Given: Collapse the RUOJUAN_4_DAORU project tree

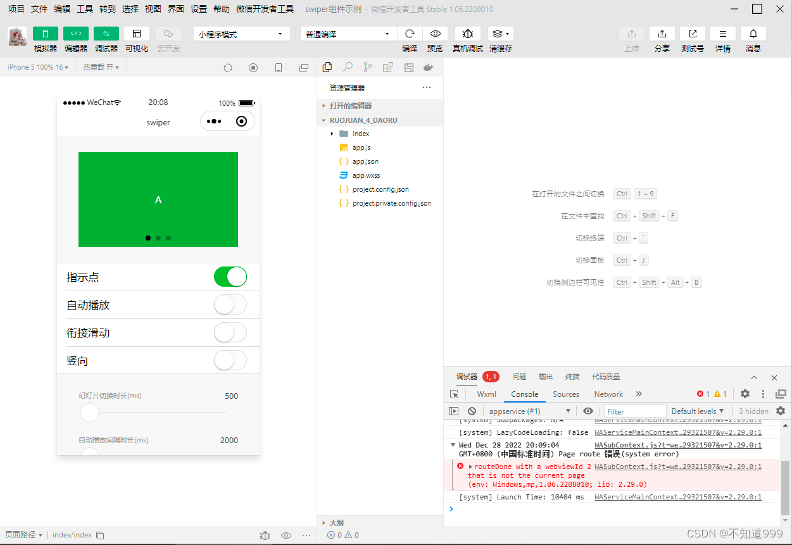Looking at the screenshot, I should click(x=380, y=120).
